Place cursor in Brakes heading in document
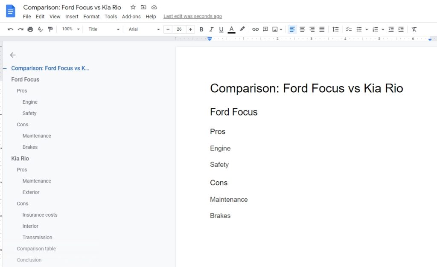Viewport: 437px width, 267px height. (220, 215)
